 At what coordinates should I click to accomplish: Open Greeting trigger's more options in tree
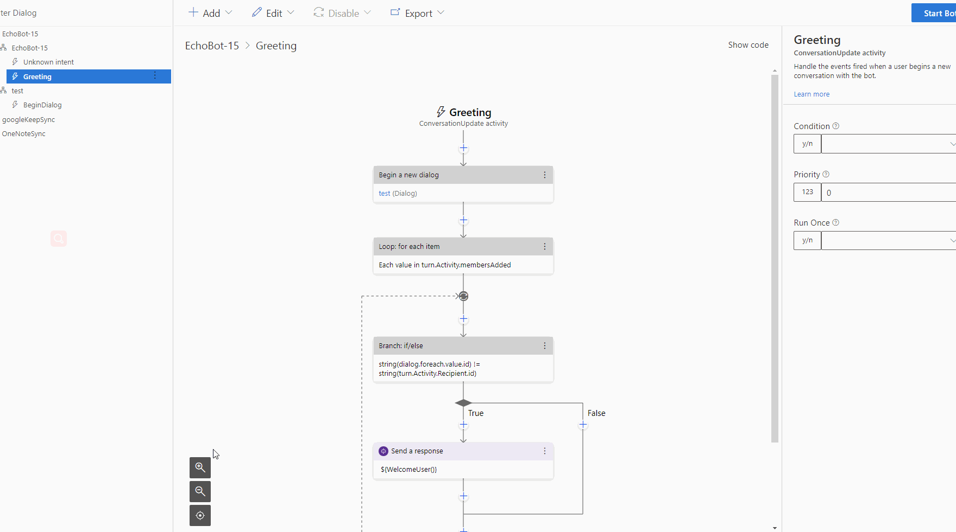coord(155,76)
